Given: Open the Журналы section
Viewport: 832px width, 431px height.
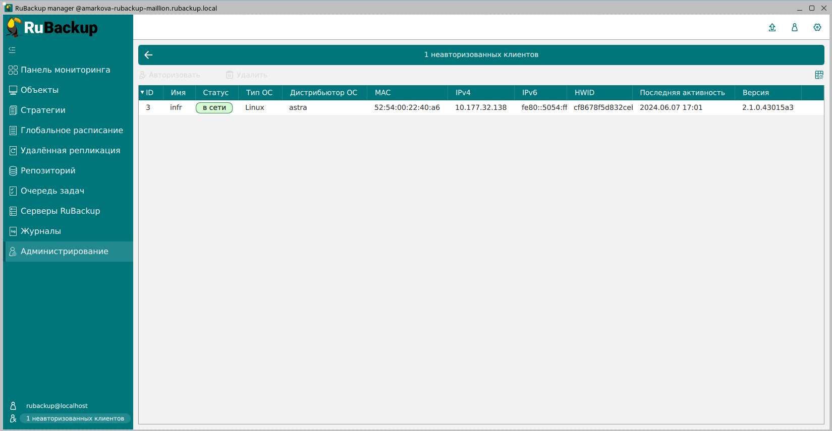Looking at the screenshot, I should pyautogui.click(x=41, y=231).
